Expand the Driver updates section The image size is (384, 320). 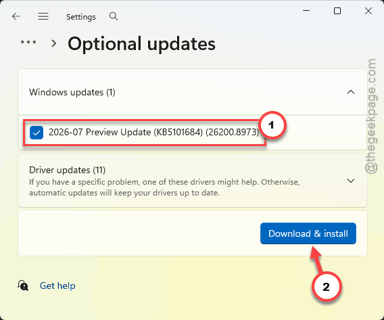(351, 181)
